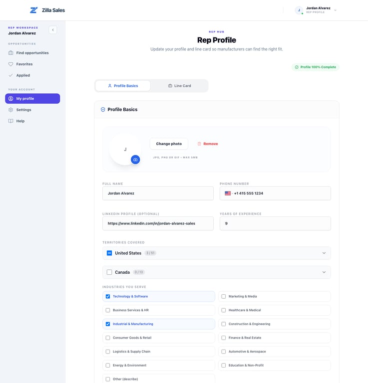Click the gear icon beside Settings
Viewport: 368px width, 383px height.
point(11,110)
